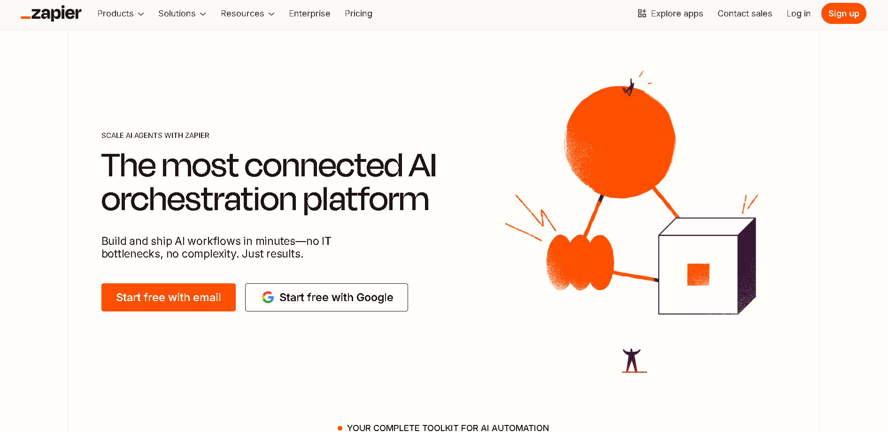Screen dimensions: 888x432
Task: Click Contact sales
Action: (745, 13)
